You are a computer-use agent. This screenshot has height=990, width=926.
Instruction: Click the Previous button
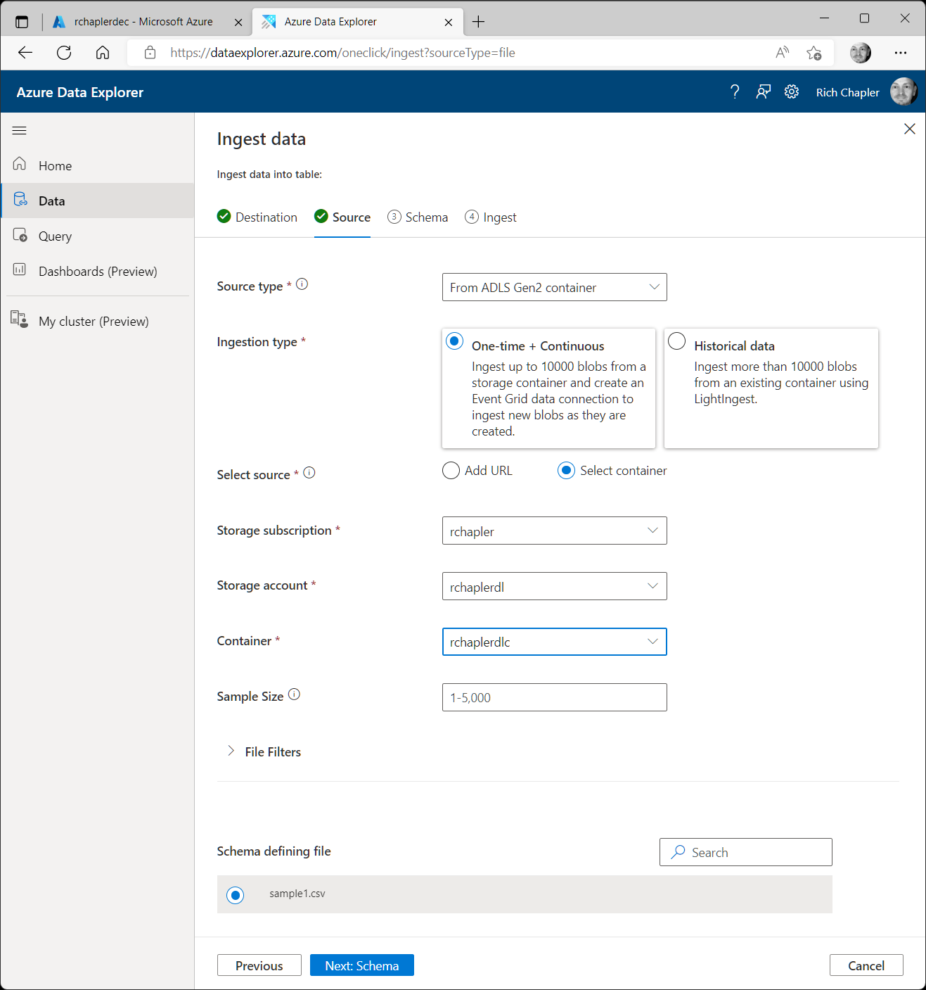tap(259, 965)
